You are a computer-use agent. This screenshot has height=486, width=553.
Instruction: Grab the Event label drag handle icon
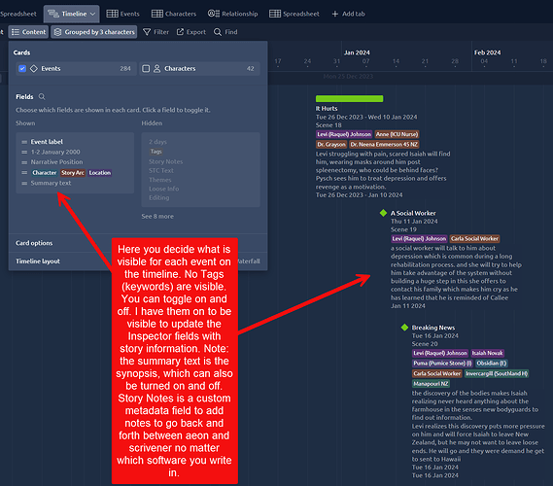point(24,142)
